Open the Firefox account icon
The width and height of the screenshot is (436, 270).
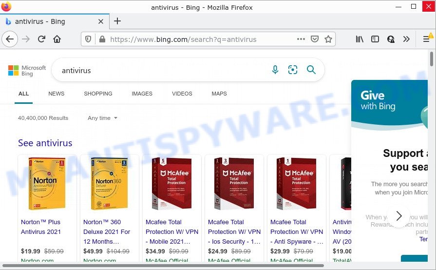[x=391, y=39]
